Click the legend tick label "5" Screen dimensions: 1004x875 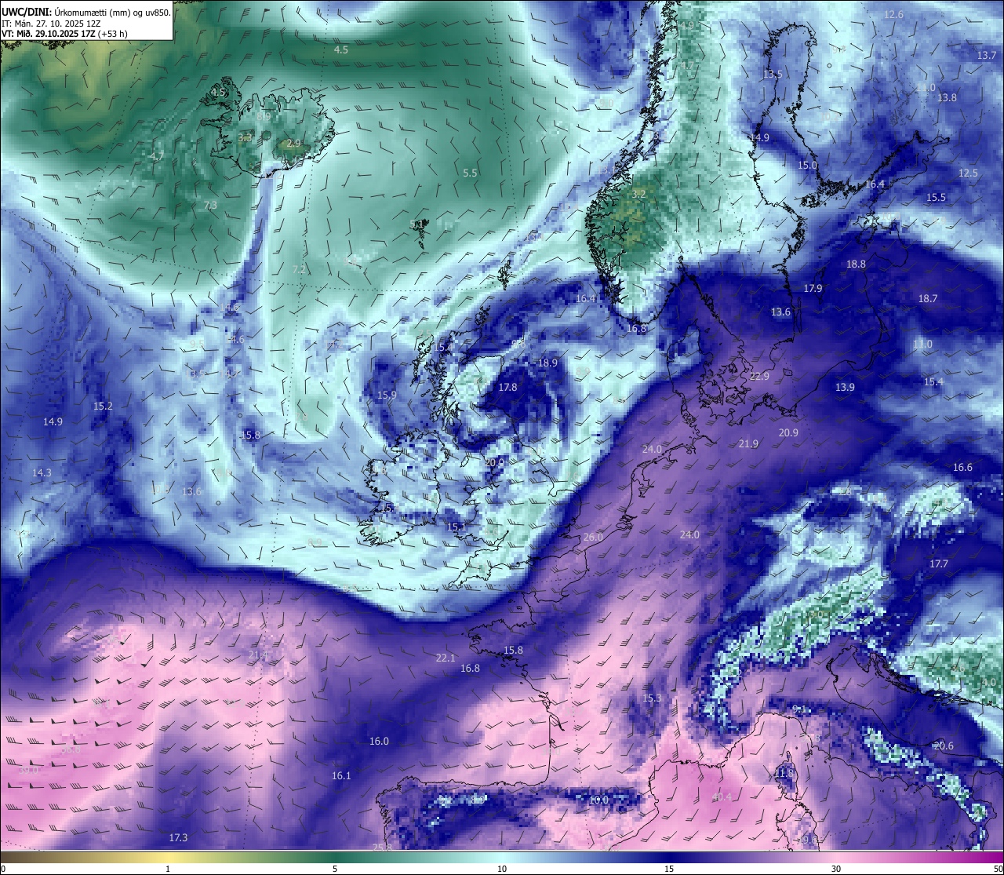click(x=335, y=869)
